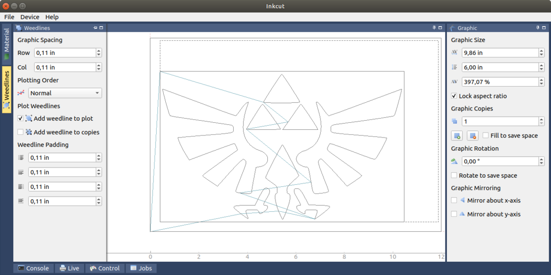Screen dimensions: 551x275
Task: Click the Mirror about x-axis icon
Action: [x=462, y=200]
